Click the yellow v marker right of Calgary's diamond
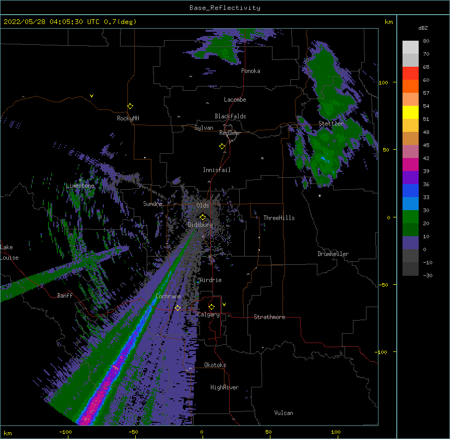The width and height of the screenshot is (450, 439). [224, 304]
